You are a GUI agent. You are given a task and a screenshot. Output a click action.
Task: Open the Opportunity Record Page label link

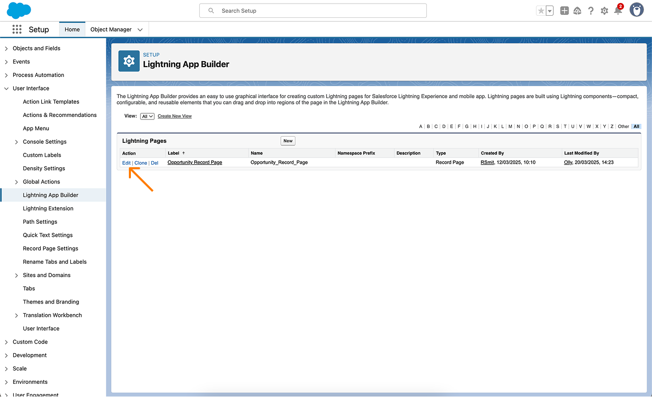[195, 163]
